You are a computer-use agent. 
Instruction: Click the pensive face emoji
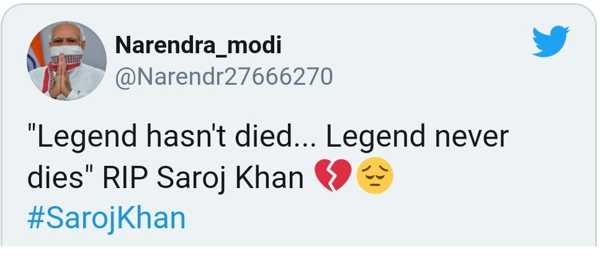(375, 179)
